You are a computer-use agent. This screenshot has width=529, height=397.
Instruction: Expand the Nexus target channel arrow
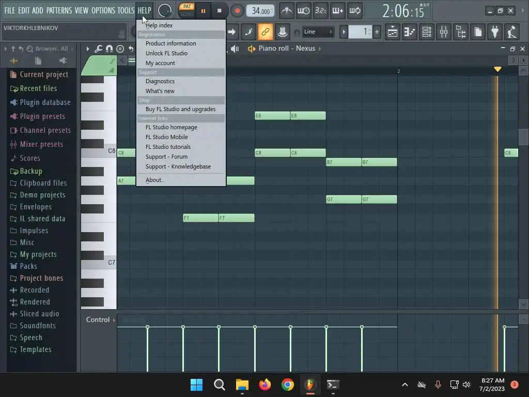coord(319,49)
